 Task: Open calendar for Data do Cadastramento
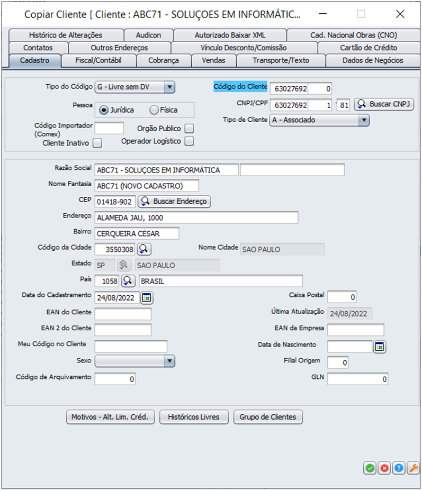coord(147,297)
